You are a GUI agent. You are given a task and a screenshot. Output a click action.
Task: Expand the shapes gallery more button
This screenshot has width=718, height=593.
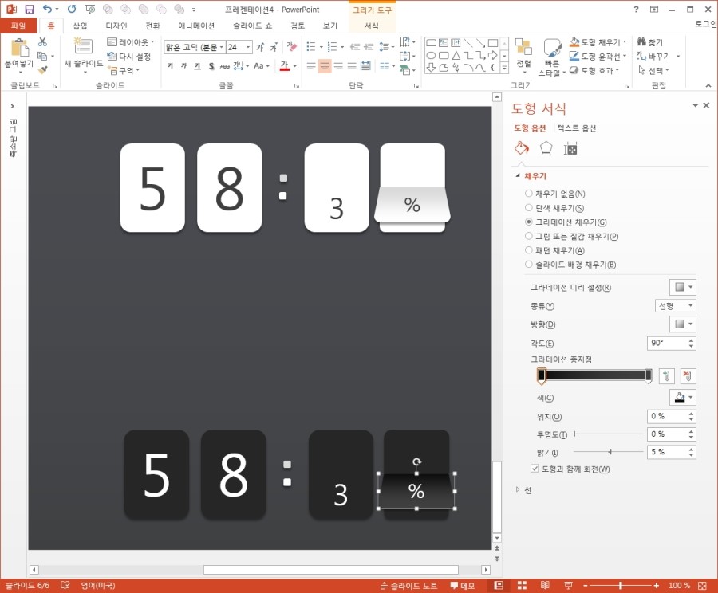click(x=504, y=68)
